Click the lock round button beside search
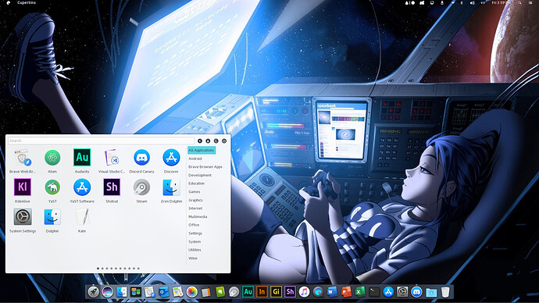 [x=208, y=141]
